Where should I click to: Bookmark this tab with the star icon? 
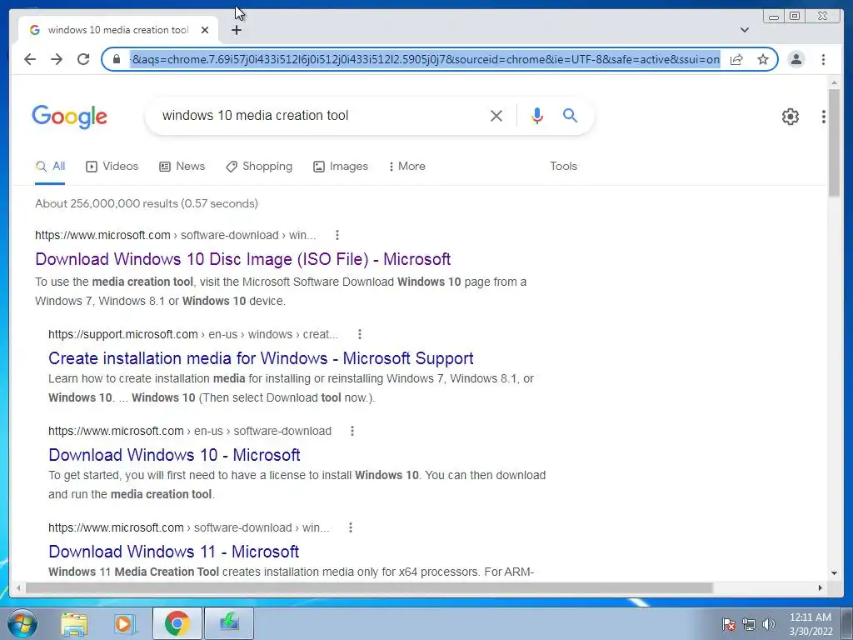[763, 59]
